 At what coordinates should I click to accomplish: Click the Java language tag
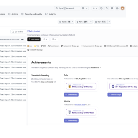30,46
